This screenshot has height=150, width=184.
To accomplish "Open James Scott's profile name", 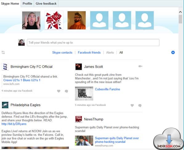I will 93,67.
